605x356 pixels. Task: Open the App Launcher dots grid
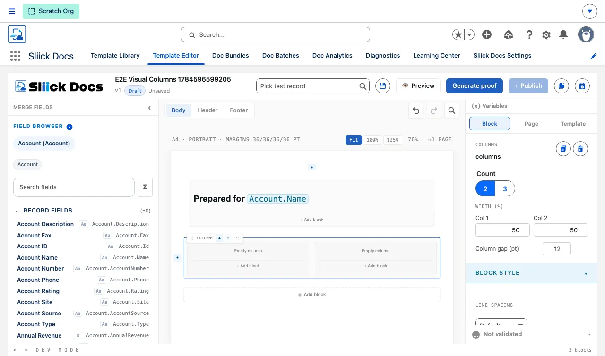click(x=15, y=56)
